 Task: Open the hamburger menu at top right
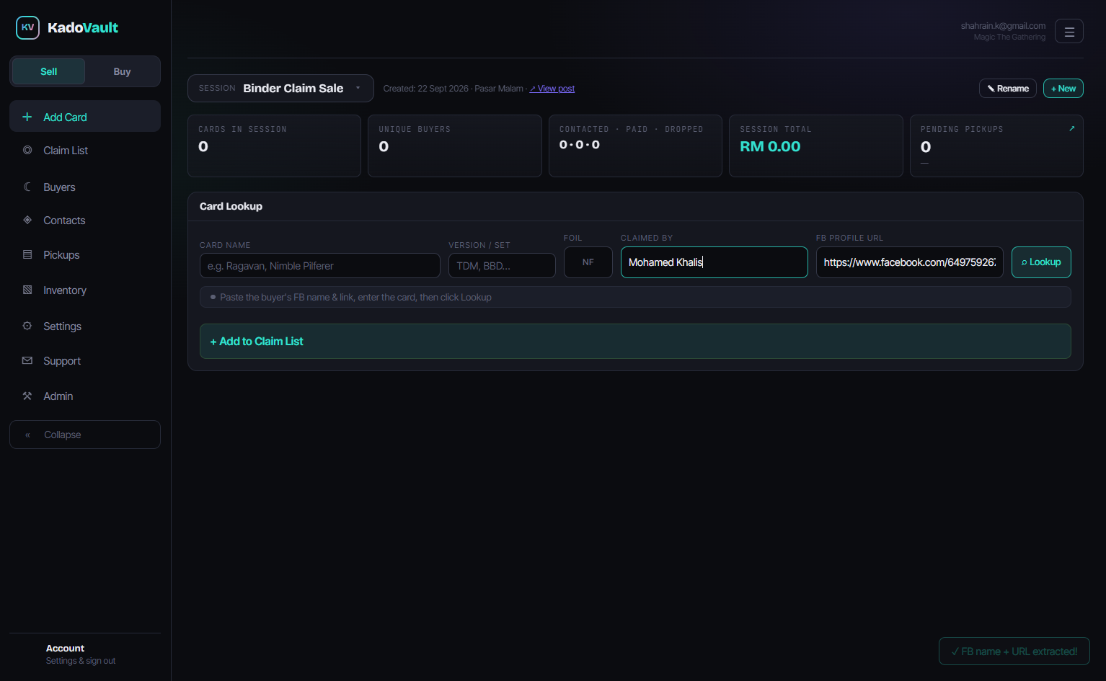click(1069, 31)
